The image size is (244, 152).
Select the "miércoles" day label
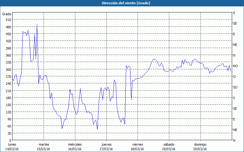point(75,144)
